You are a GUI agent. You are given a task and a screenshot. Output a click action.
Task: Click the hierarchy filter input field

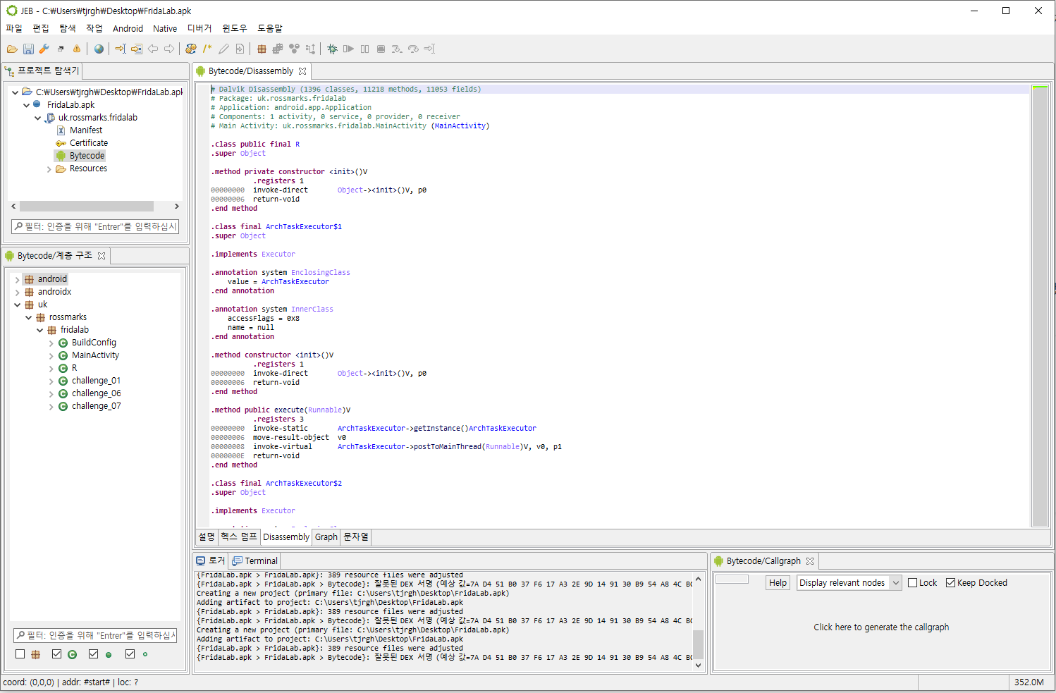pyautogui.click(x=96, y=635)
